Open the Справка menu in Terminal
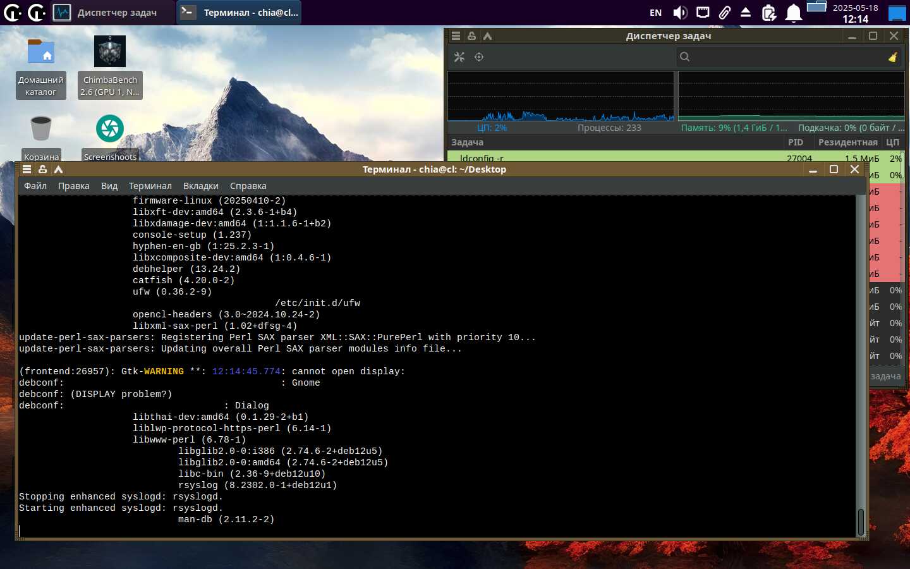This screenshot has height=569, width=910. pyautogui.click(x=248, y=186)
